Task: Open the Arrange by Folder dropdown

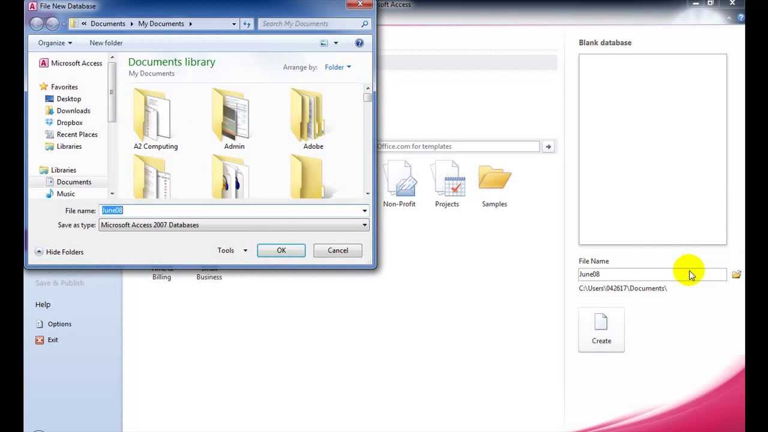Action: (x=338, y=67)
